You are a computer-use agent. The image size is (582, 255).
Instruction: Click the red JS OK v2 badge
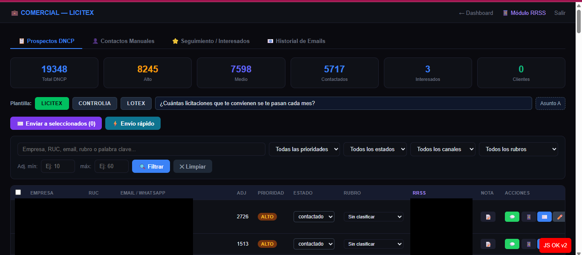(x=555, y=245)
